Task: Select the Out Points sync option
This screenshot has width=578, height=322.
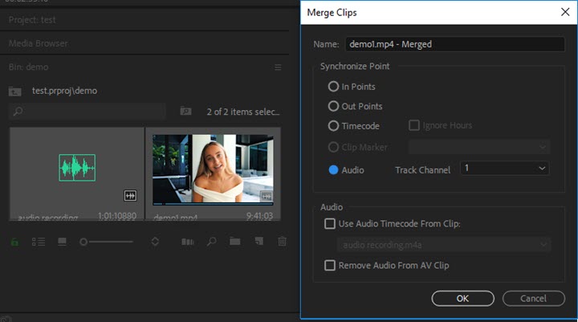Action: 334,106
